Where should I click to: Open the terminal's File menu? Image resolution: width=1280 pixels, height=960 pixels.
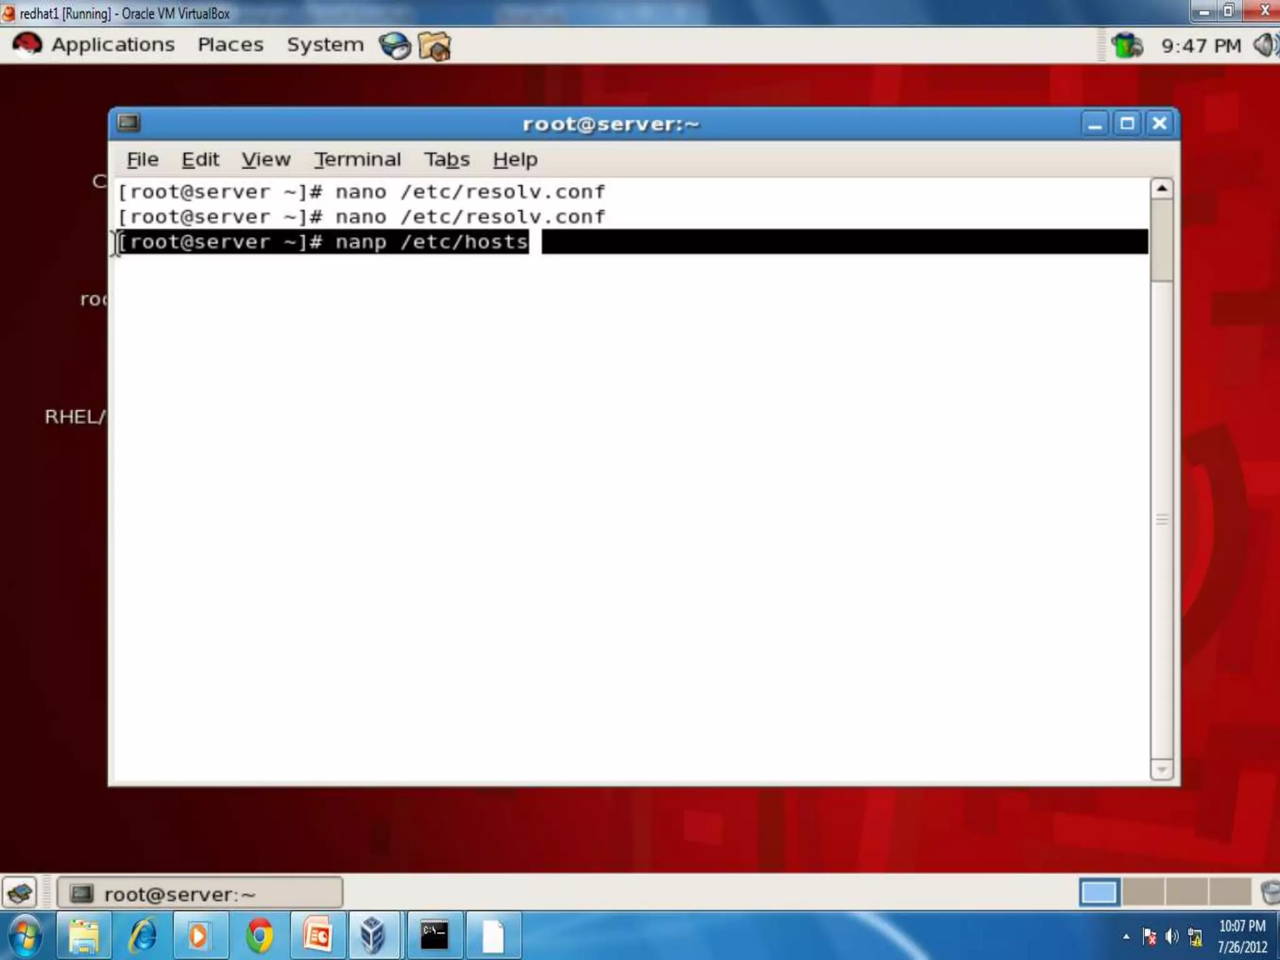pyautogui.click(x=142, y=160)
